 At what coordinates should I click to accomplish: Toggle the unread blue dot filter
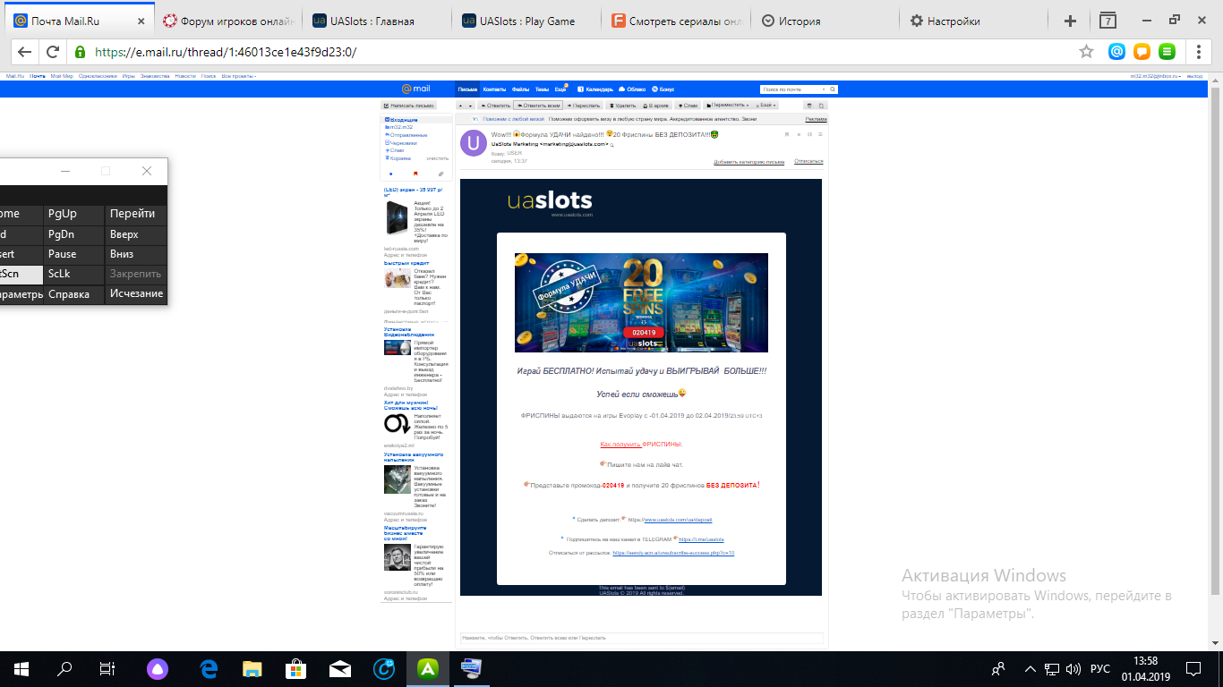[390, 174]
